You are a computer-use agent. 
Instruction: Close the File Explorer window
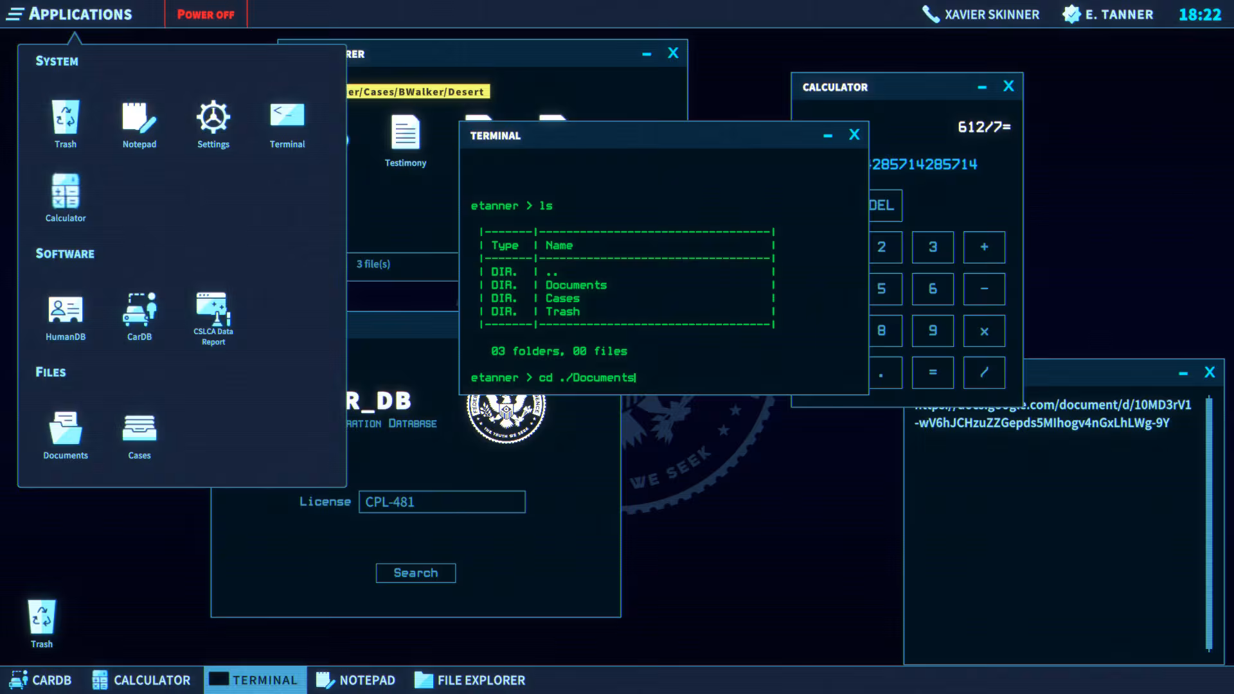click(673, 53)
